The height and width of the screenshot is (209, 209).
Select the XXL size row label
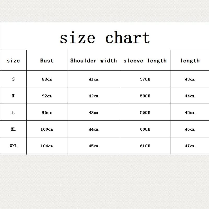tap(13, 146)
